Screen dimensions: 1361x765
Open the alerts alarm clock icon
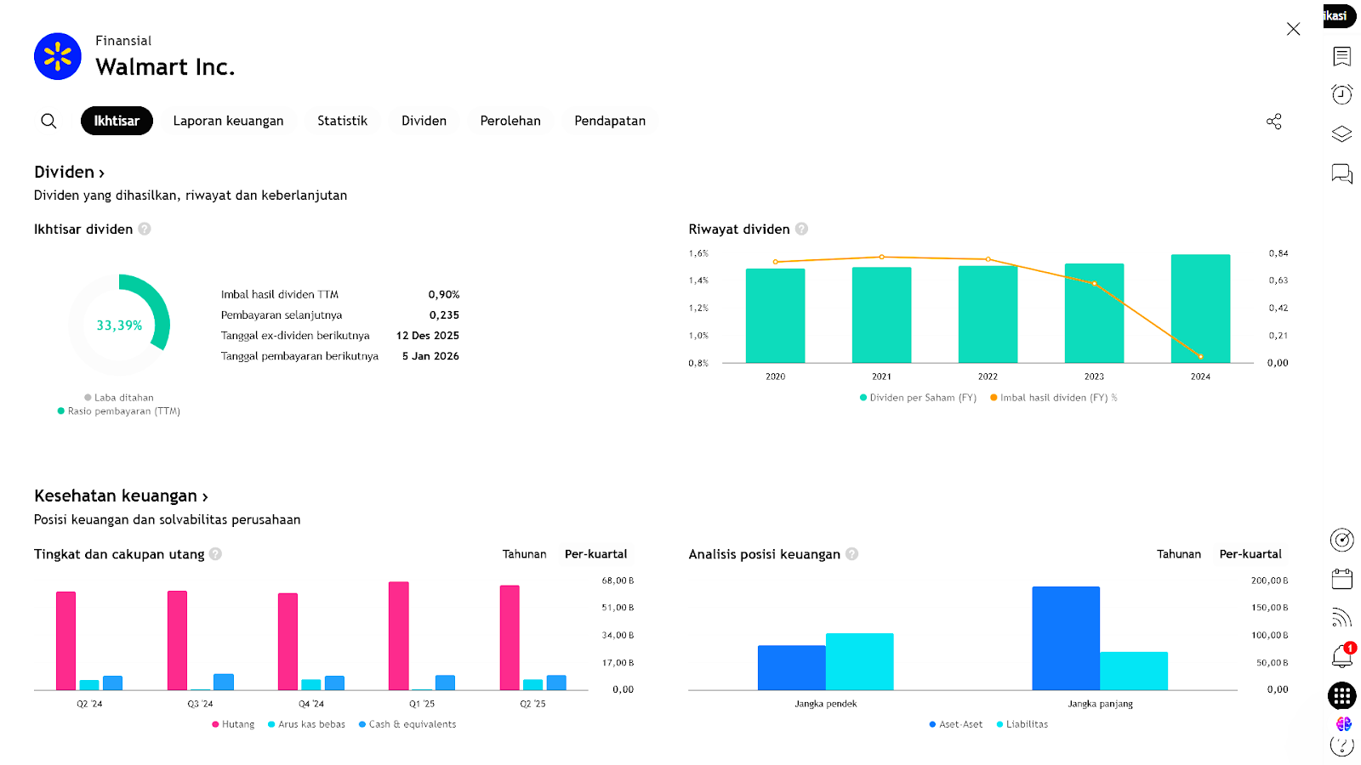[1341, 94]
